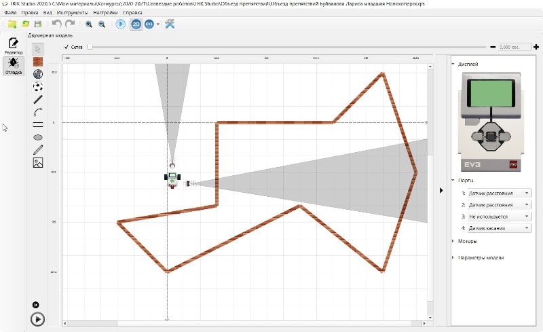This screenshot has height=332, width=543.
Task: Pick the ellipse shape tool
Action: [x=38, y=137]
